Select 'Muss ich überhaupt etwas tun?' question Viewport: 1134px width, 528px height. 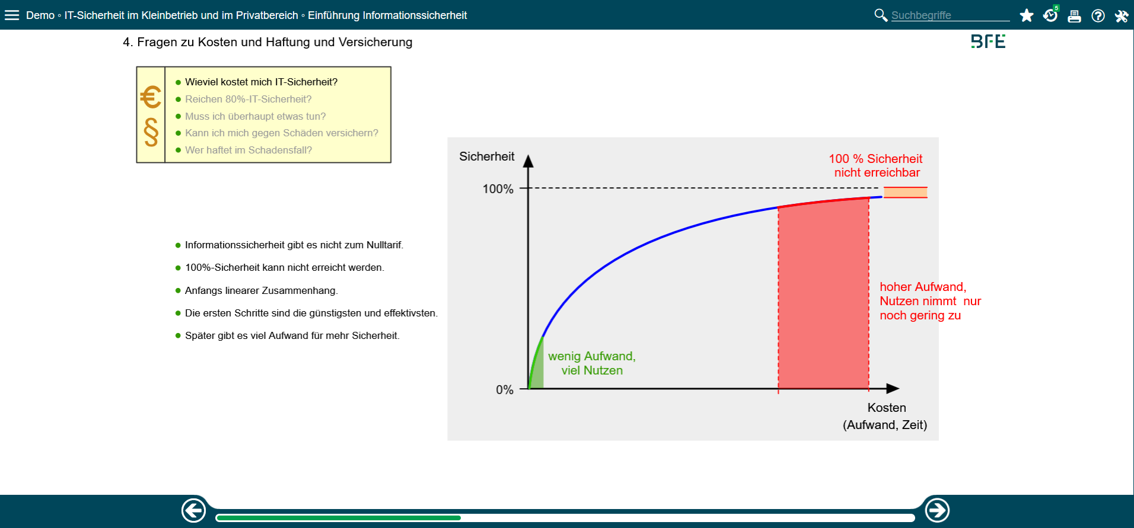tap(255, 117)
